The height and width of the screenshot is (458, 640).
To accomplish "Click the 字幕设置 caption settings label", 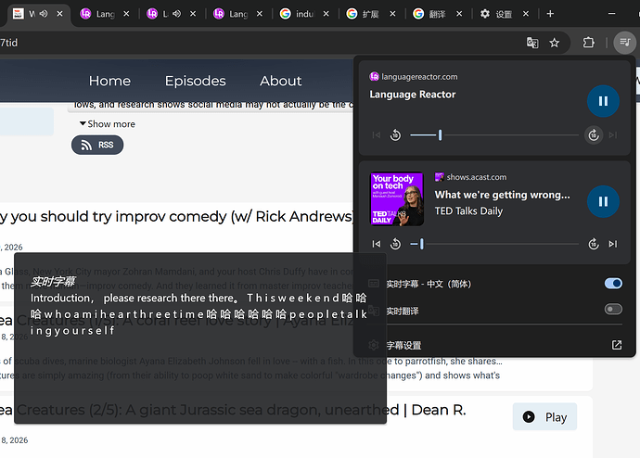I will coord(403,346).
